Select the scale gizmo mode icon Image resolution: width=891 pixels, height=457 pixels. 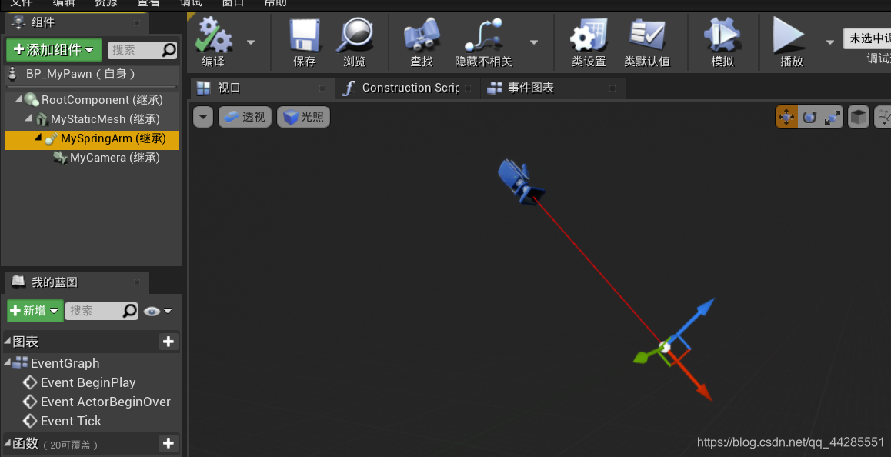click(x=832, y=117)
